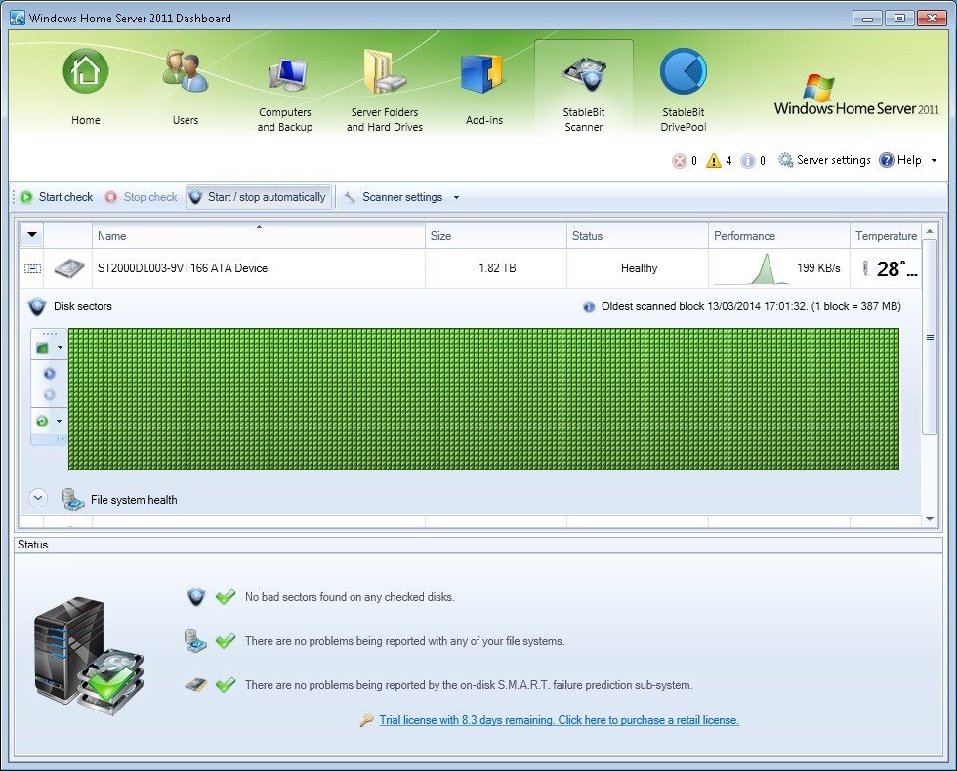Open the sector marking dropdown arrow

[60, 348]
